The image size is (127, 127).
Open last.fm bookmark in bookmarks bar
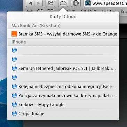coord(108,11)
